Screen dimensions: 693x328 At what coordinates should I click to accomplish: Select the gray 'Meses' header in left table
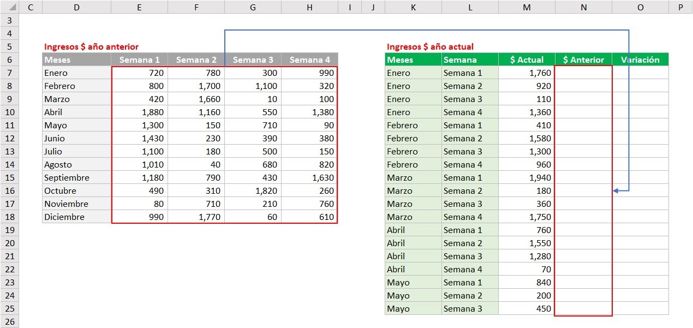tap(76, 59)
